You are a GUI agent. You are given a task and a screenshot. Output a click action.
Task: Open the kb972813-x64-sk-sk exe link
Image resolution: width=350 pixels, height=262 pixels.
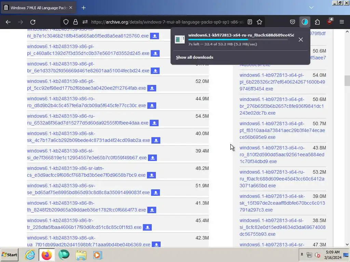pos(282,203)
